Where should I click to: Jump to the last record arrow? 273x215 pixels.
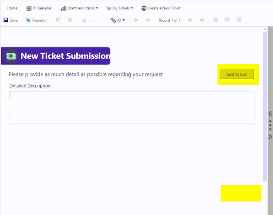tap(202, 20)
